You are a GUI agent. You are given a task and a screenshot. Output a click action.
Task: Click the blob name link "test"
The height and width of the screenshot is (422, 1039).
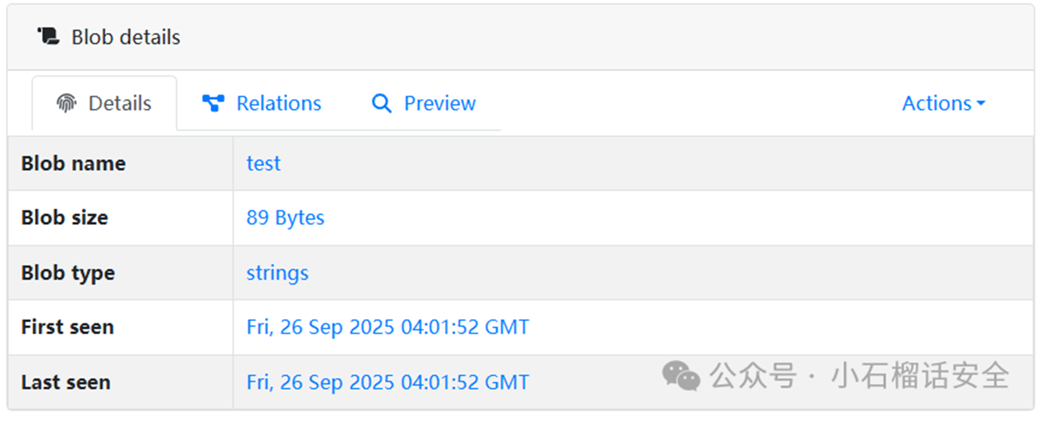pos(264,164)
